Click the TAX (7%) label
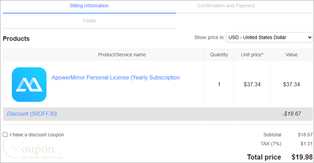 pos(271,144)
